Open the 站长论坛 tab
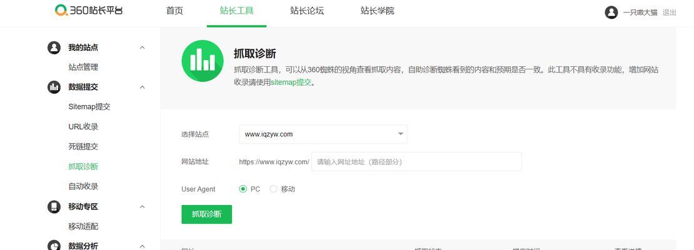The image size is (694, 250). [307, 11]
